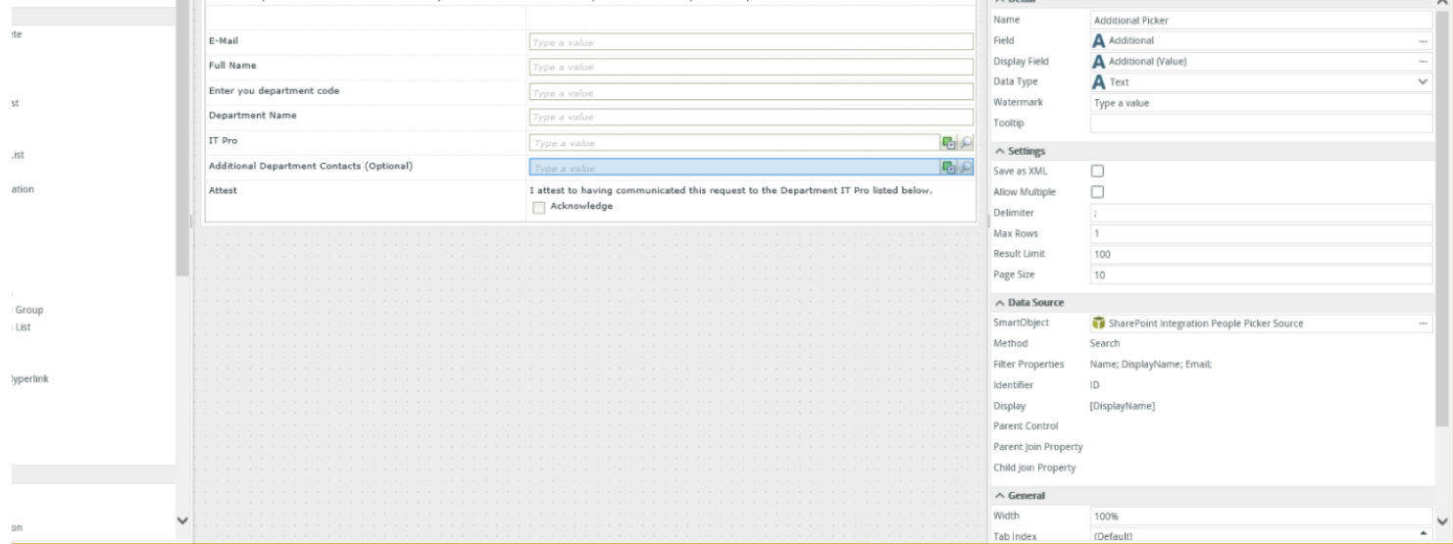
Task: Click the IT Pro picker search magnifier icon
Action: (965, 142)
